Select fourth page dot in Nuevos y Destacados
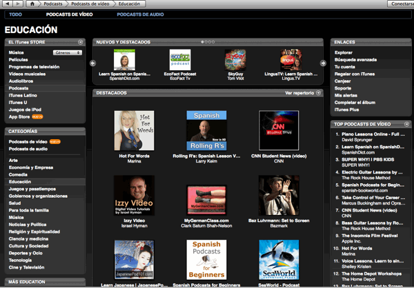This screenshot has width=414, height=288. coord(213,42)
